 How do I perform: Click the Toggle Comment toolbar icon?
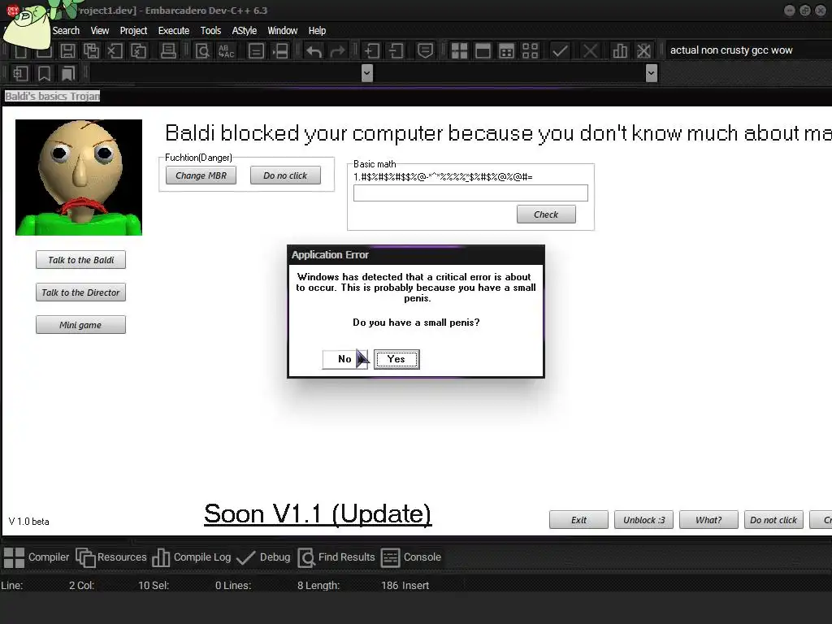click(x=425, y=51)
